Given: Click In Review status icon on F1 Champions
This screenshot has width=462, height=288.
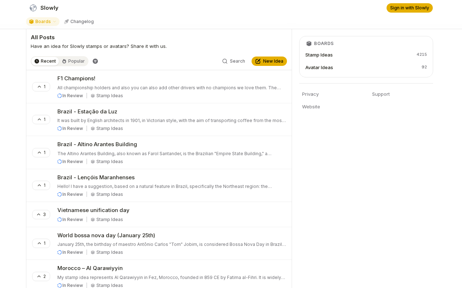Looking at the screenshot, I should [60, 96].
